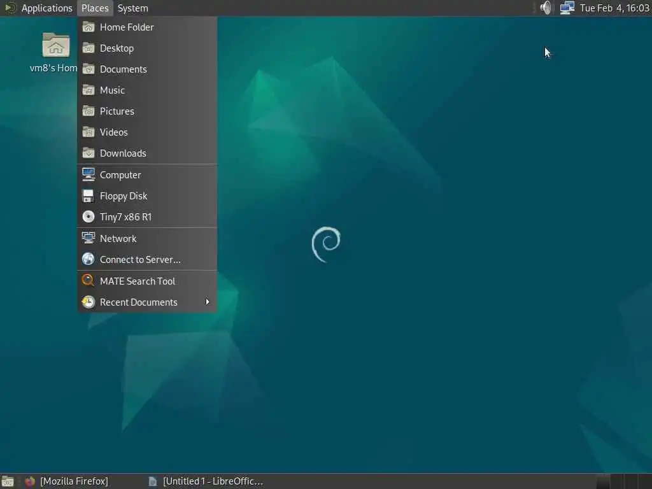Screen dimensions: 652x489
Task: Click the network connection tray icon
Action: pos(567,8)
